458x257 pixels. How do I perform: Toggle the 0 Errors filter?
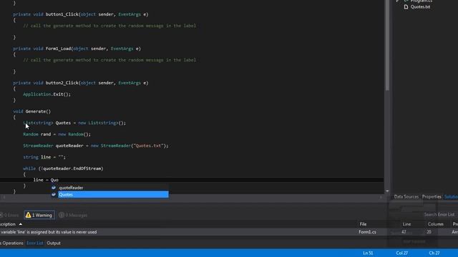pyautogui.click(x=9, y=215)
